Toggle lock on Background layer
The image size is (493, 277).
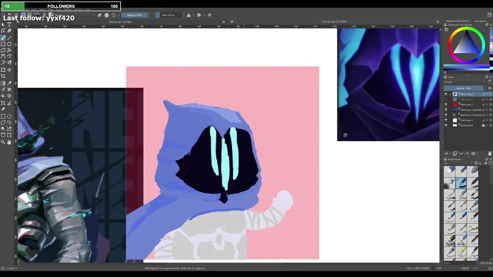[x=483, y=125]
